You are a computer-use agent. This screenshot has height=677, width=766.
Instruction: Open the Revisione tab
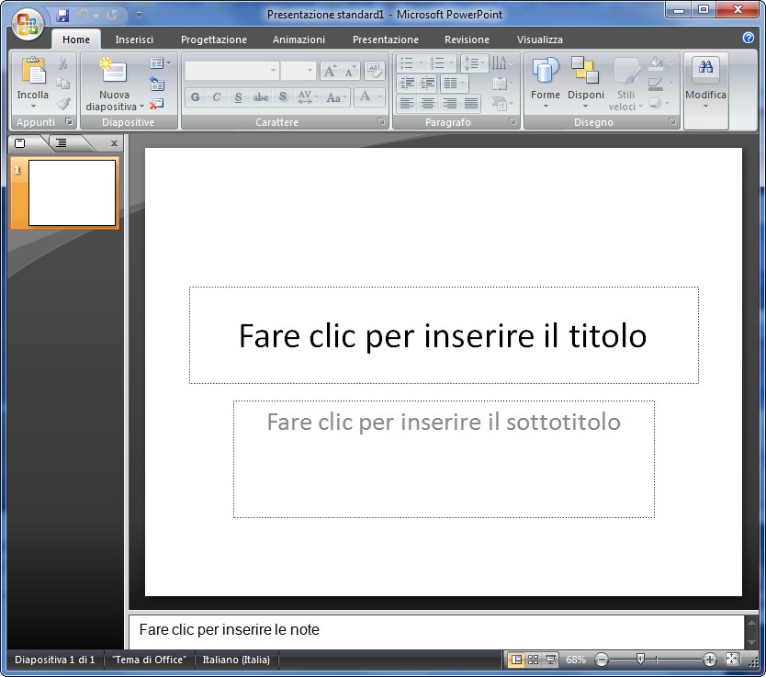467,39
